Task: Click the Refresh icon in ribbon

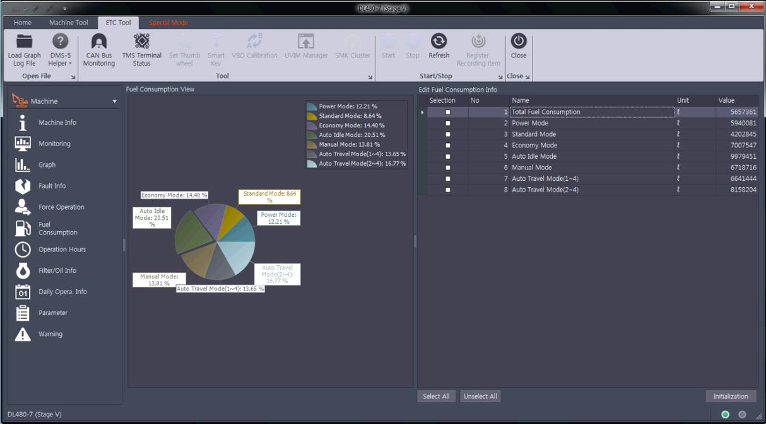Action: [439, 42]
